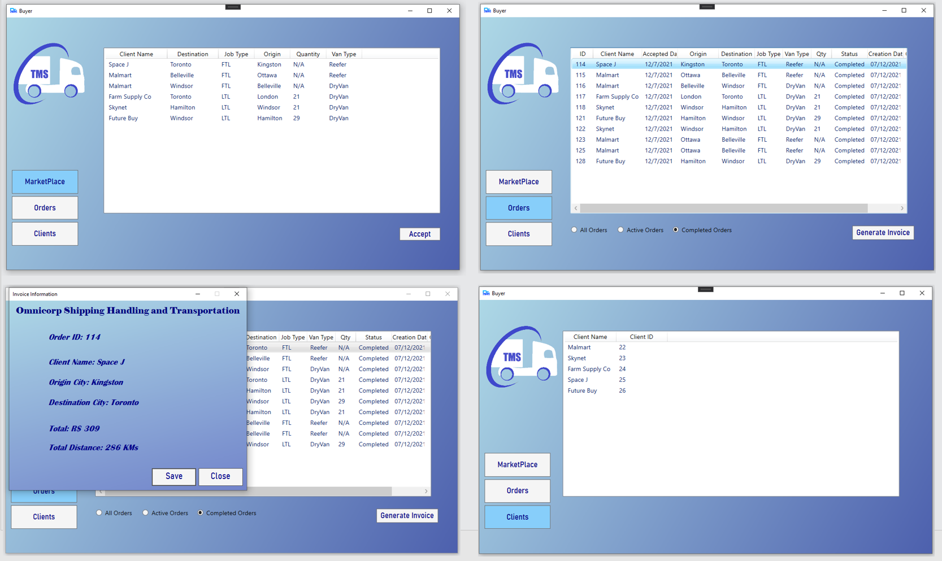
Task: Sort by Client Name column in marketplace table
Action: [x=136, y=54]
